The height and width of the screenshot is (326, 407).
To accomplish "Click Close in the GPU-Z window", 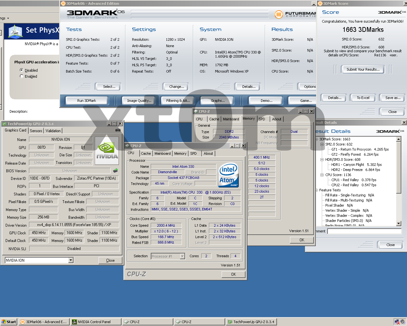I will [x=110, y=260].
